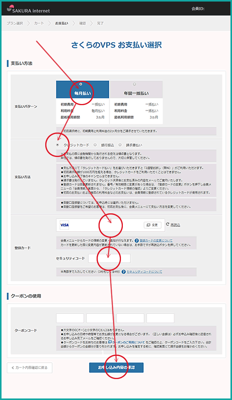
Task: Click the help icon before セキュリティコードについて
Action: pos(124,272)
